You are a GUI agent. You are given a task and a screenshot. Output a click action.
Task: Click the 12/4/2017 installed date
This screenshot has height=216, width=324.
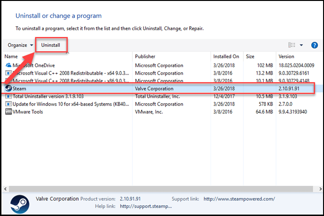coord(224,96)
